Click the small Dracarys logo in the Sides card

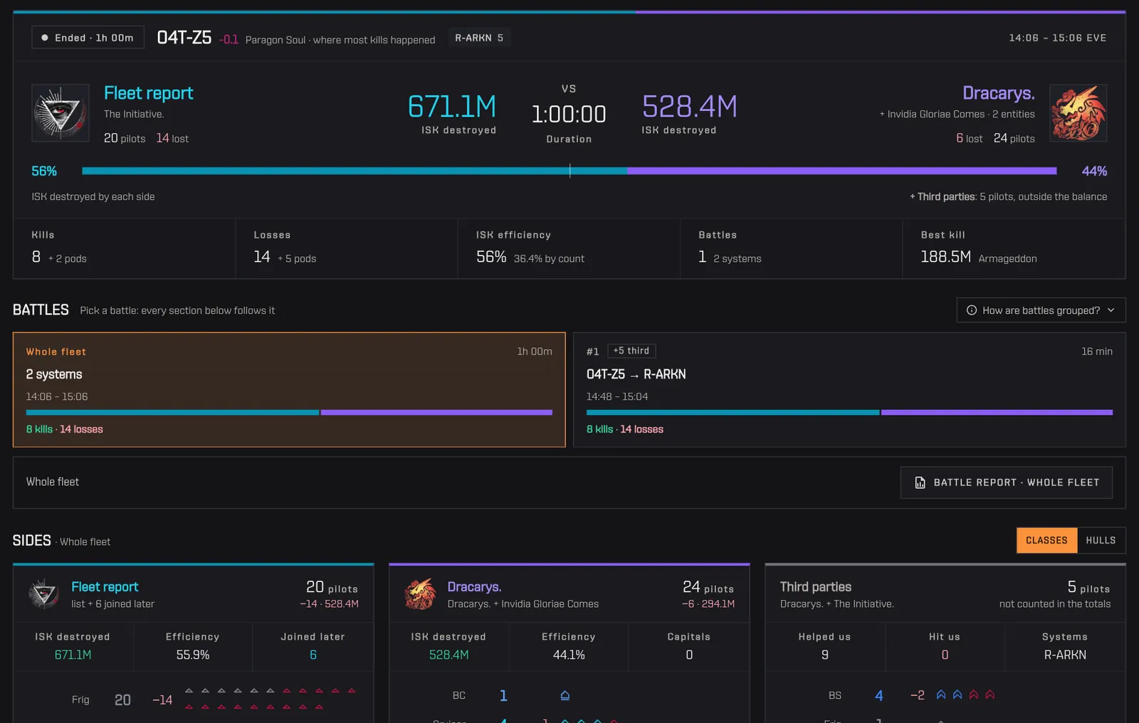pyautogui.click(x=420, y=593)
